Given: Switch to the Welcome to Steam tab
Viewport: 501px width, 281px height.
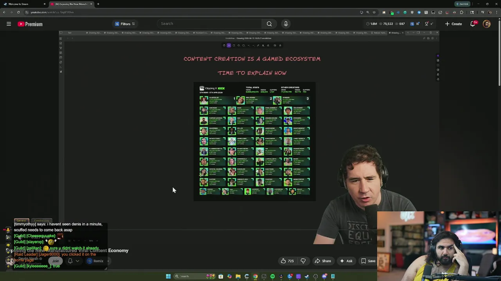Looking at the screenshot, I should coord(23,4).
